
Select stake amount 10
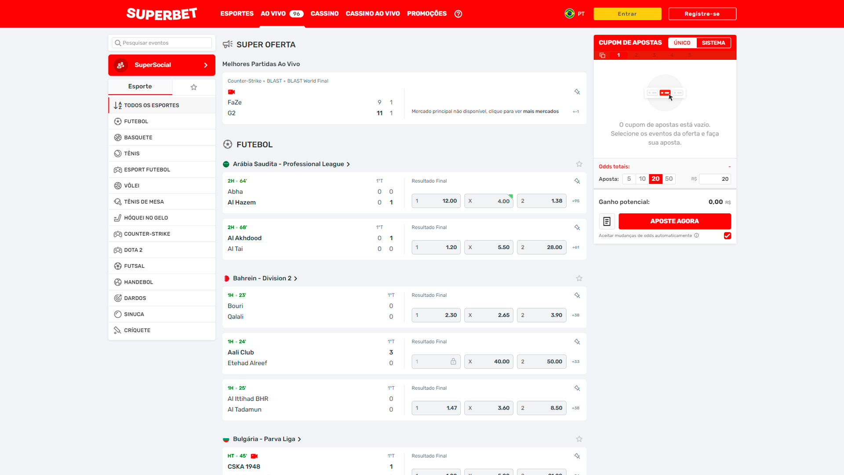pyautogui.click(x=642, y=179)
